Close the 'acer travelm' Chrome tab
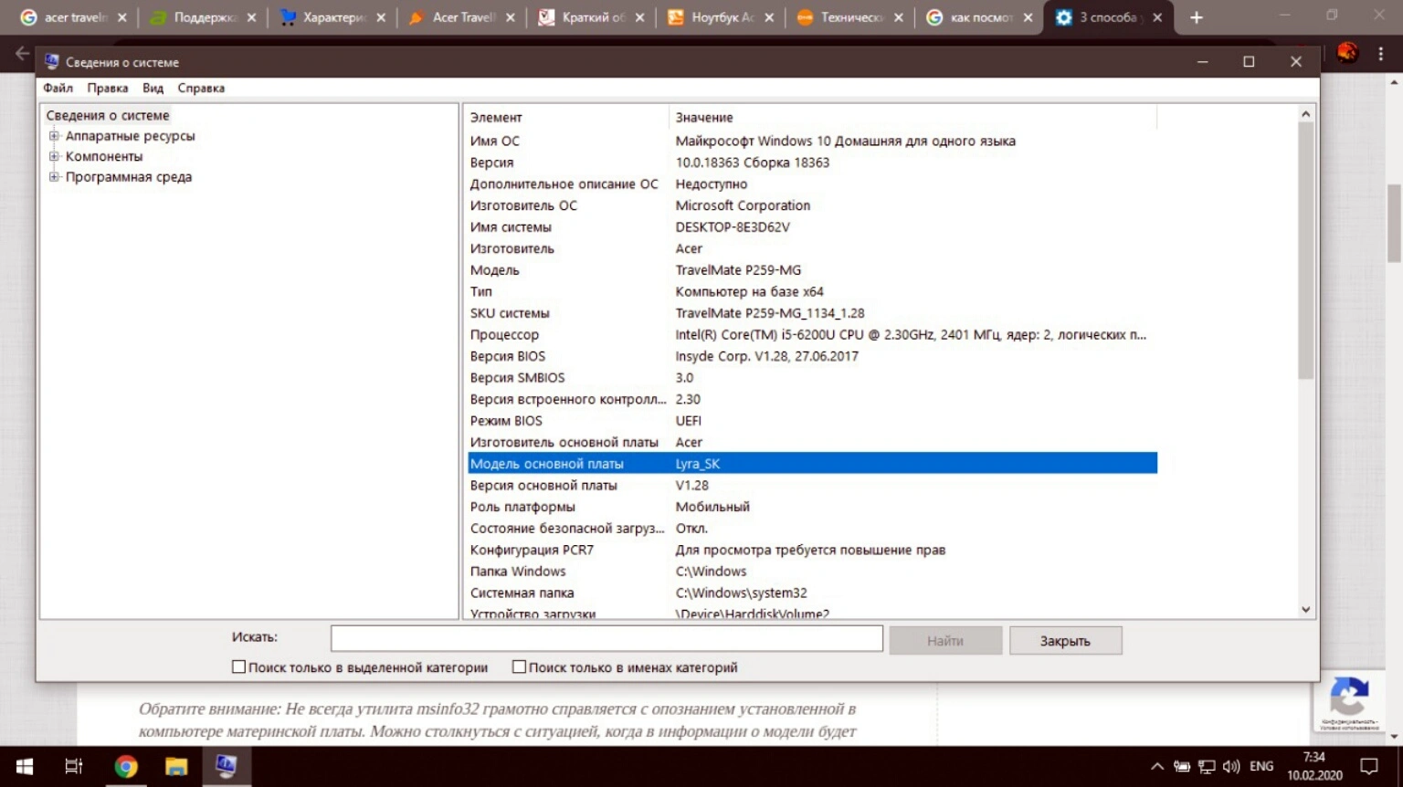 click(121, 17)
